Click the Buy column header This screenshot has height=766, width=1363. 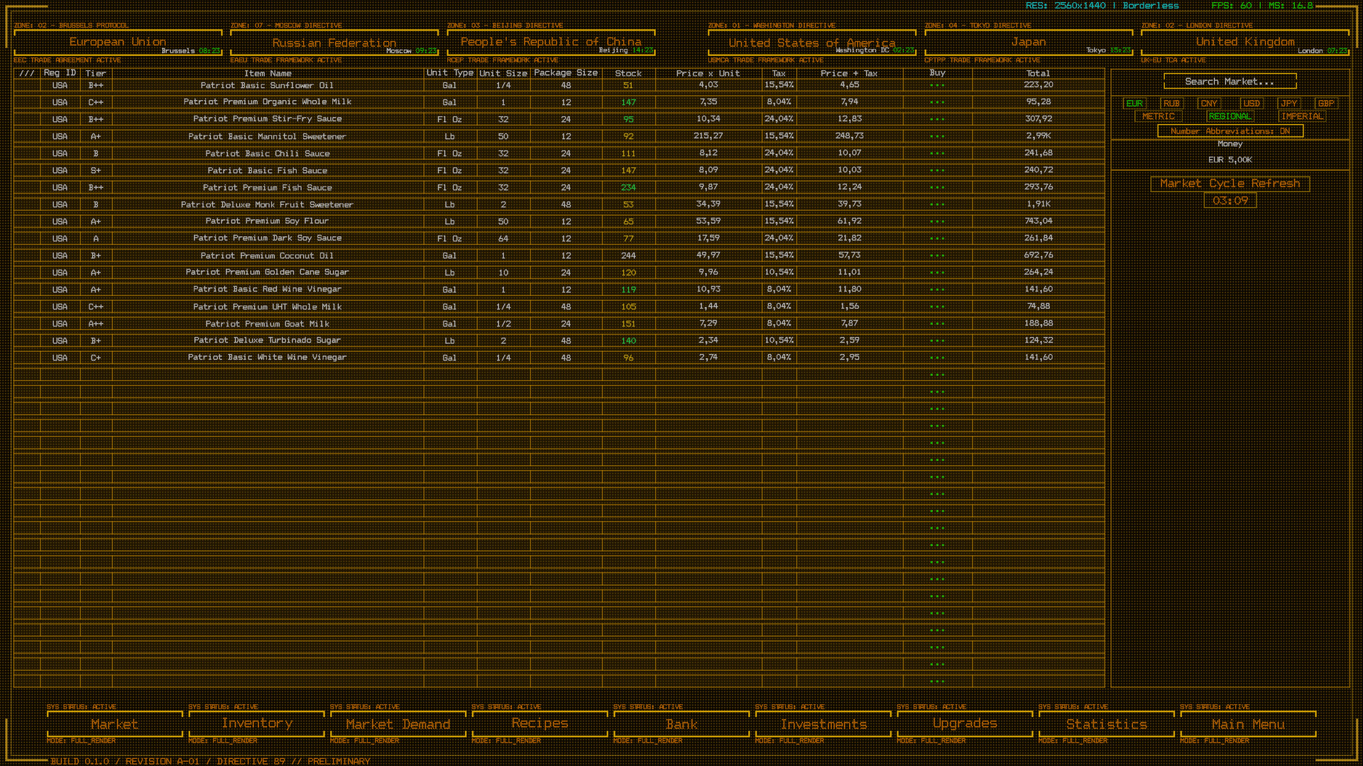pos(937,73)
